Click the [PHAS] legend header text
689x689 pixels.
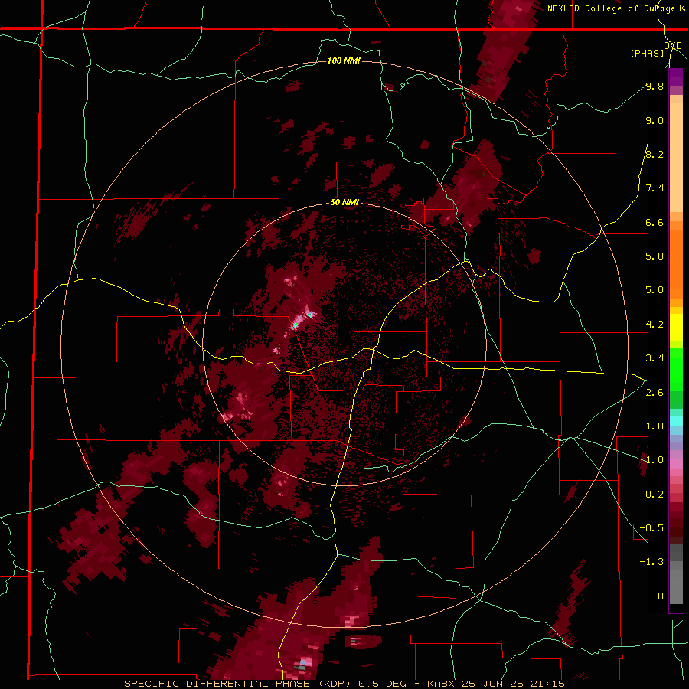(x=647, y=54)
